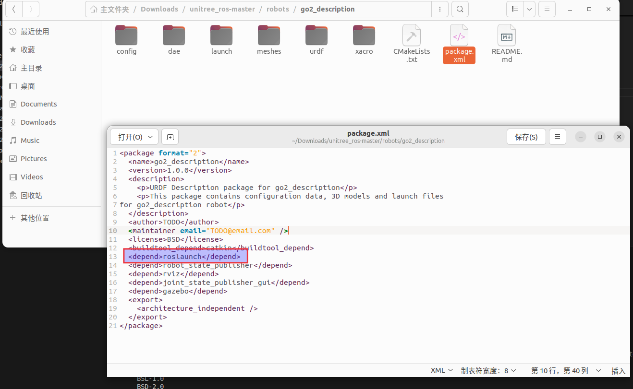Open the config folder
633x389 pixels.
click(126, 38)
